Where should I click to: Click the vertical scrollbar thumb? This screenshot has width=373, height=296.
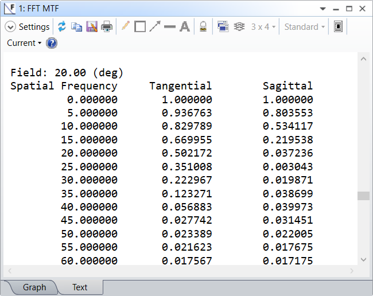click(x=363, y=196)
